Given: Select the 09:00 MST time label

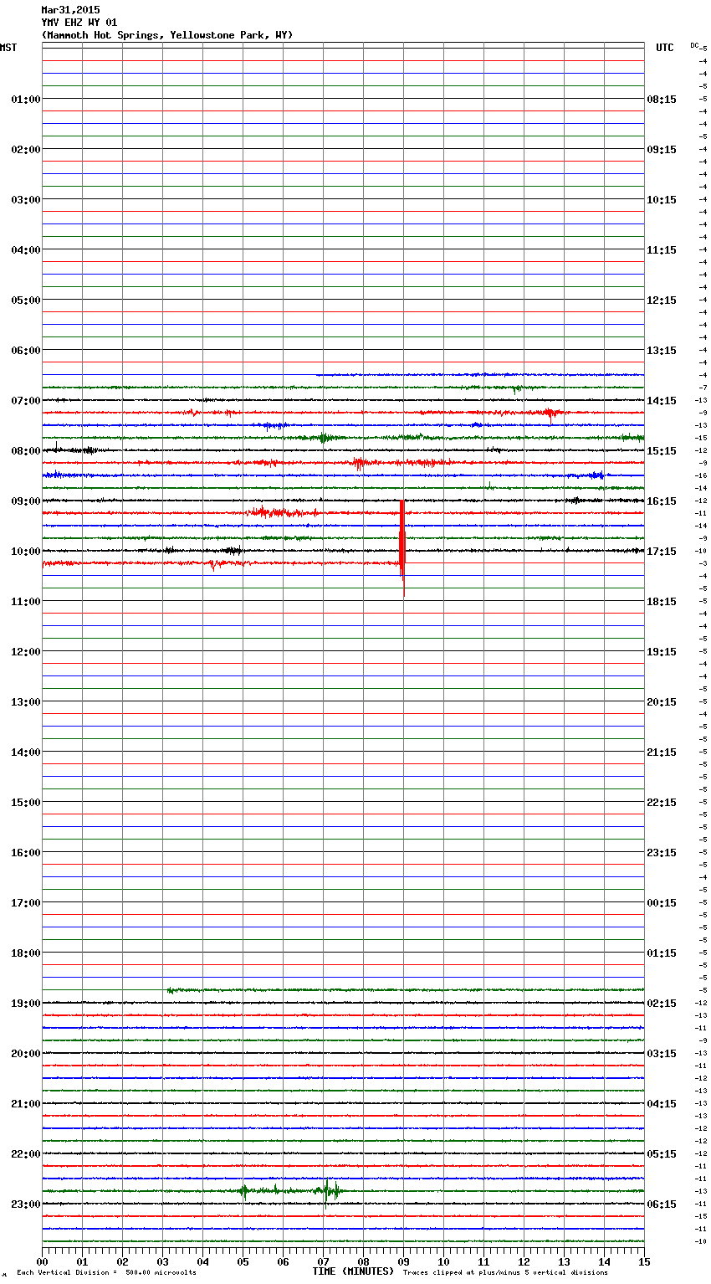Looking at the screenshot, I should pyautogui.click(x=26, y=501).
